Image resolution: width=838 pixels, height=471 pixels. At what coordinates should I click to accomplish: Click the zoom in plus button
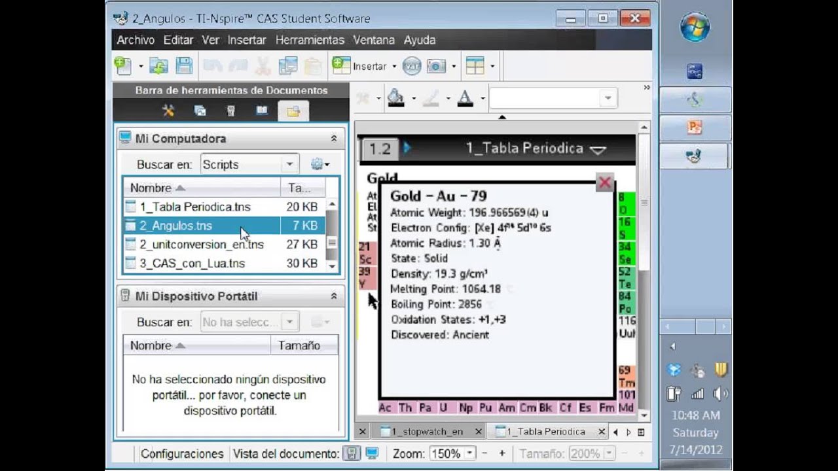(x=502, y=453)
